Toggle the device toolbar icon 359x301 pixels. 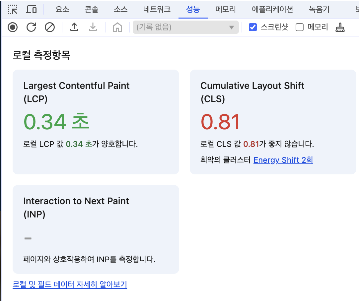click(31, 9)
